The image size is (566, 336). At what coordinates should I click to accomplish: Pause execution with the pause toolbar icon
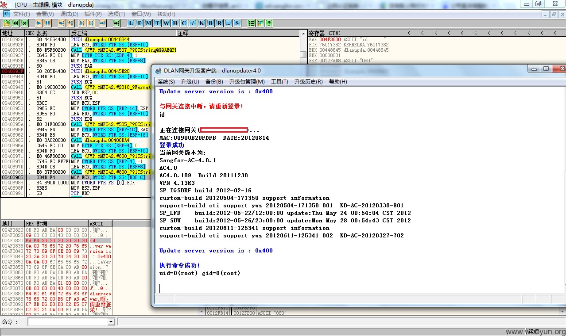point(48,23)
